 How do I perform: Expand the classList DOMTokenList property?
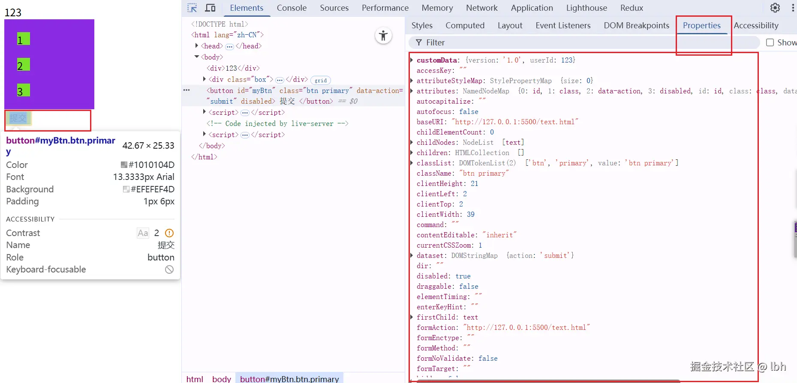point(412,163)
